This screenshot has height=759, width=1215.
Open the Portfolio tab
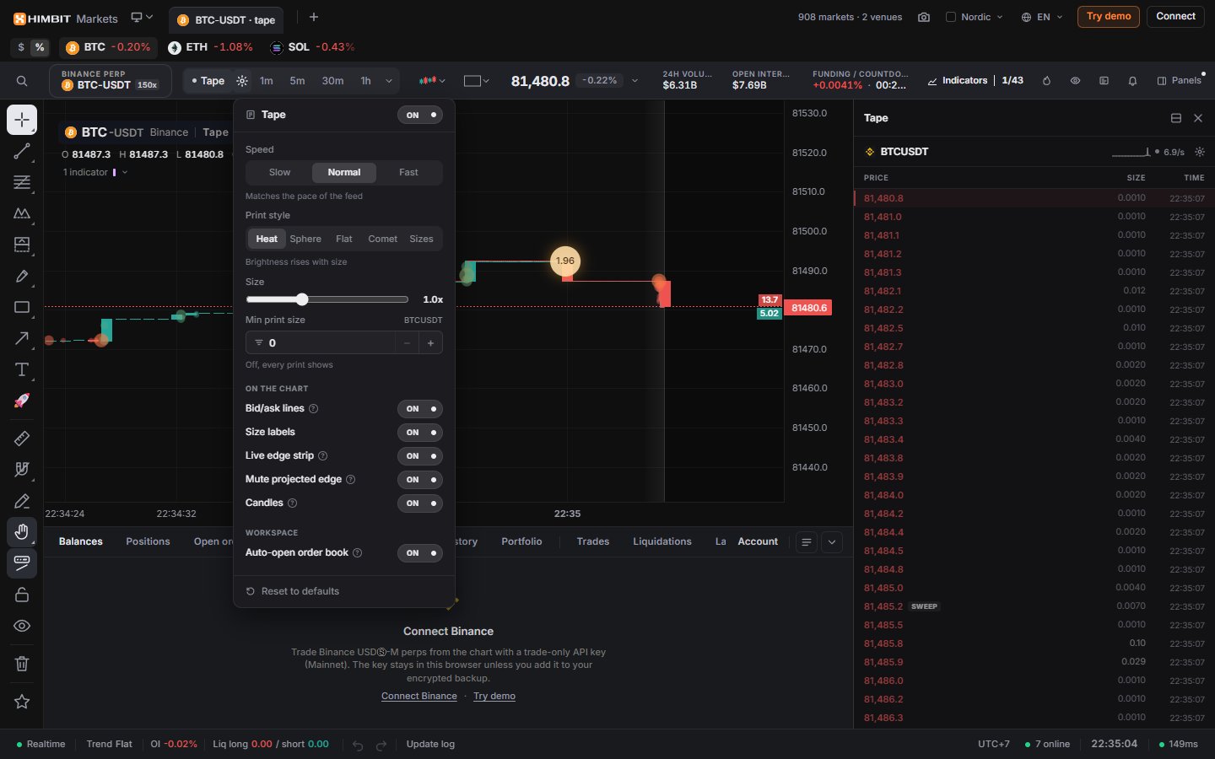tap(521, 541)
